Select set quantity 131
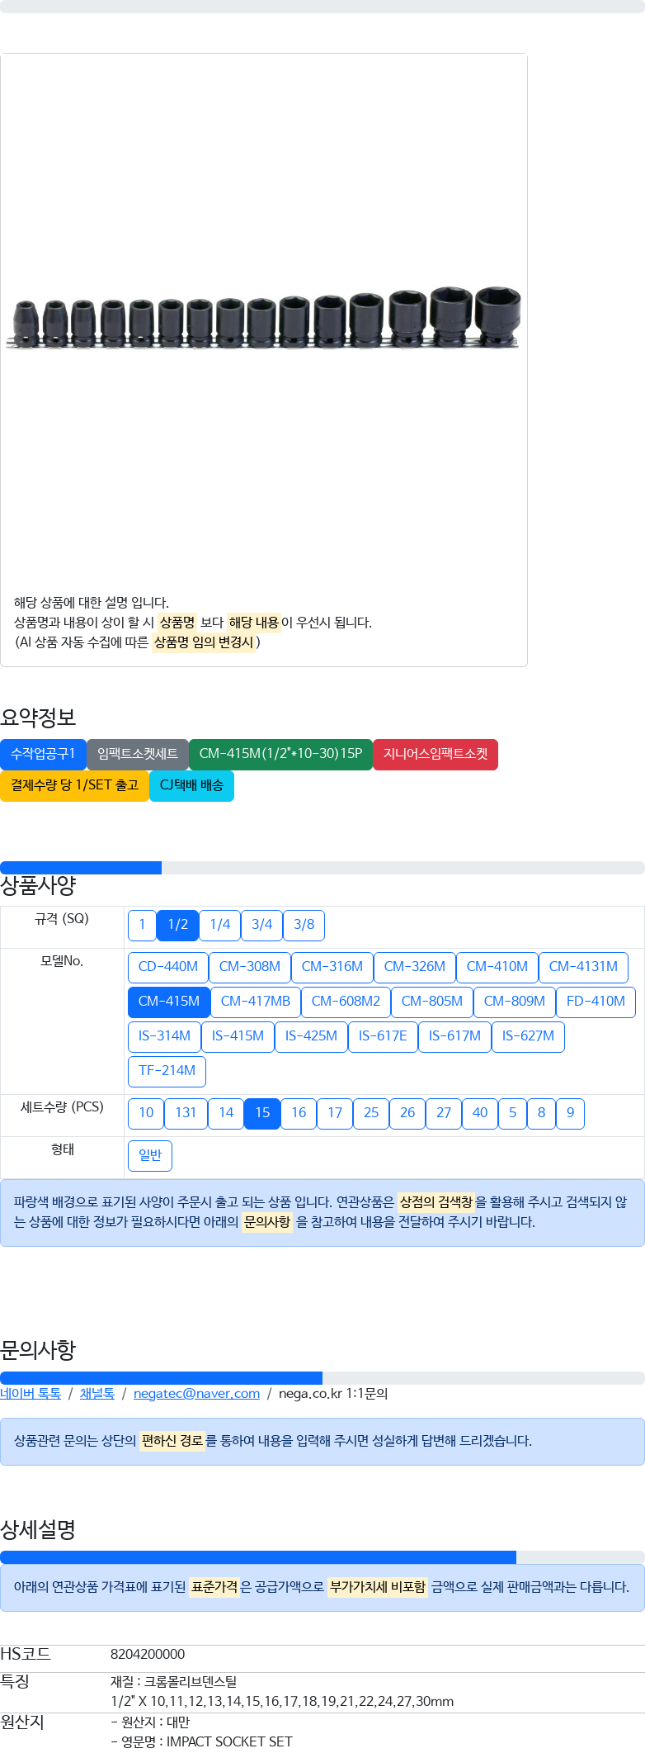The image size is (645, 1753). 186,1113
